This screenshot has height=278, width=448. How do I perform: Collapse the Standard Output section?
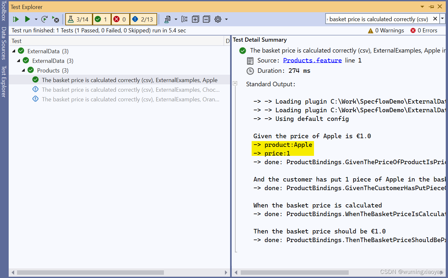[235, 83]
